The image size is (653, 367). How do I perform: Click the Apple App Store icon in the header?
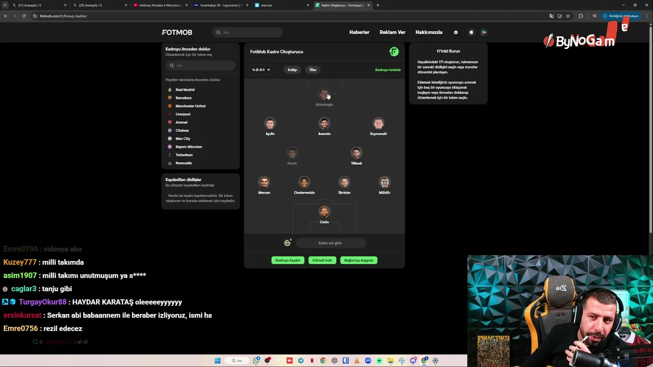click(x=471, y=32)
